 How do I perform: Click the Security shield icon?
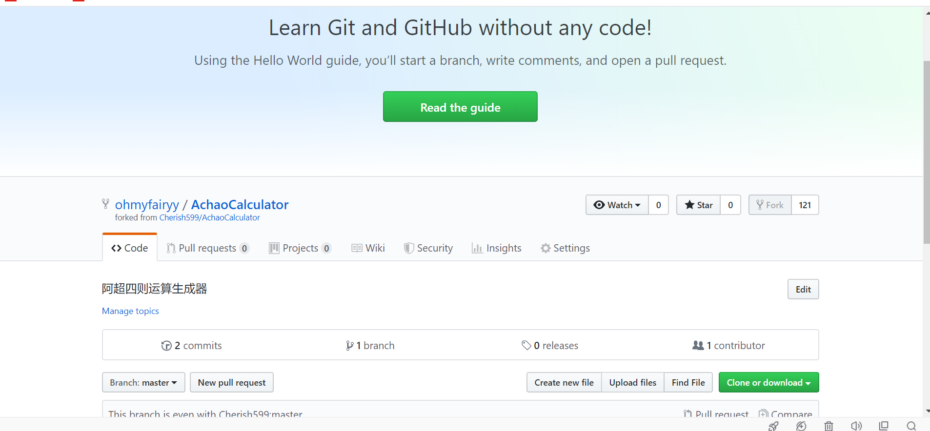409,248
